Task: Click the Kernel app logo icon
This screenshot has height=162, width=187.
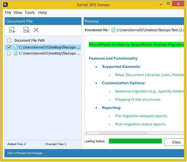Action: [x=5, y=5]
